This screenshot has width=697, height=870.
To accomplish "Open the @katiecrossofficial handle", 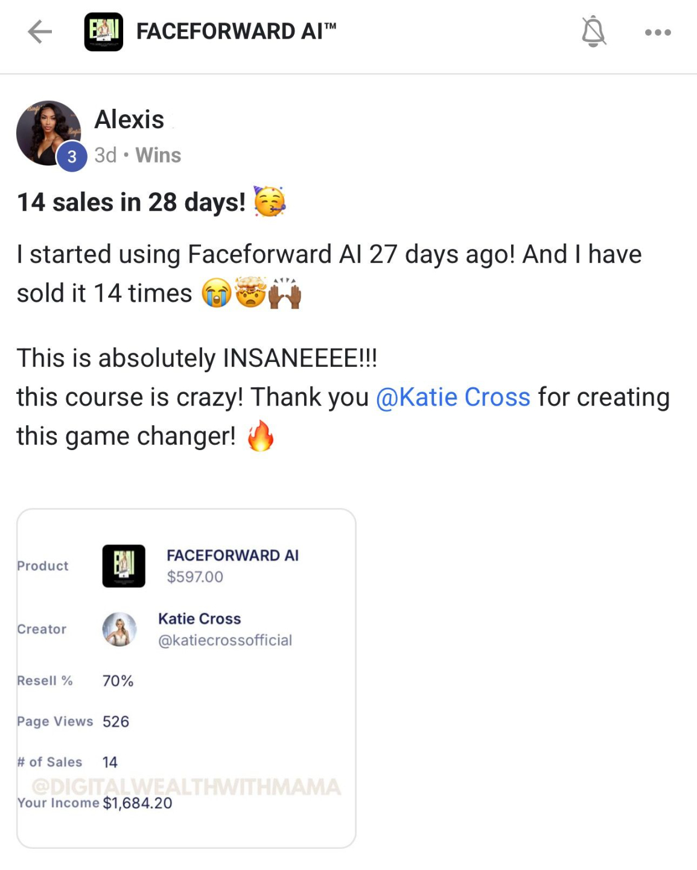I will 224,640.
